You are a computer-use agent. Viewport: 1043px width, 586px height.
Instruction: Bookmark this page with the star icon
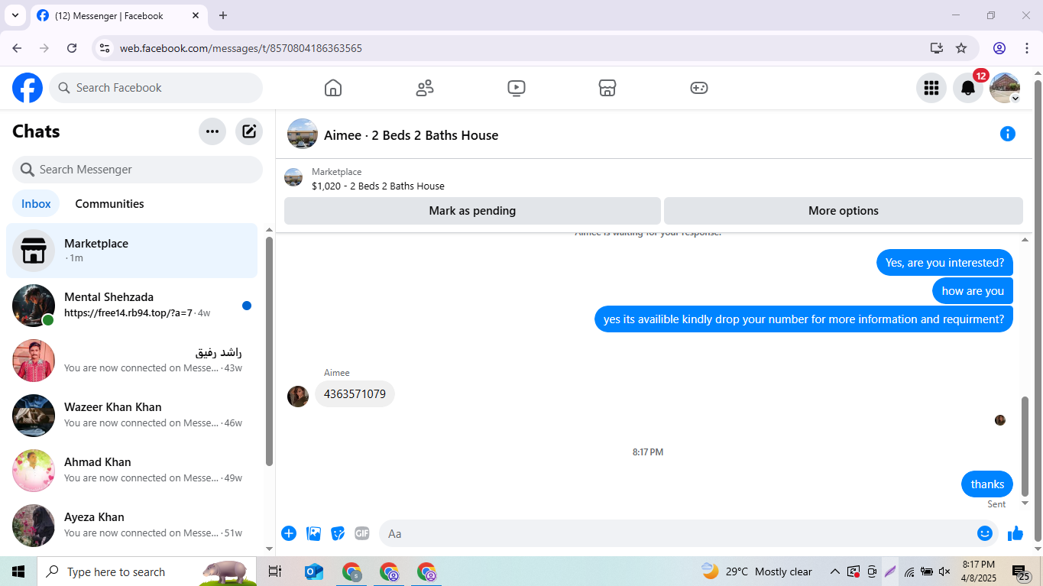point(961,48)
